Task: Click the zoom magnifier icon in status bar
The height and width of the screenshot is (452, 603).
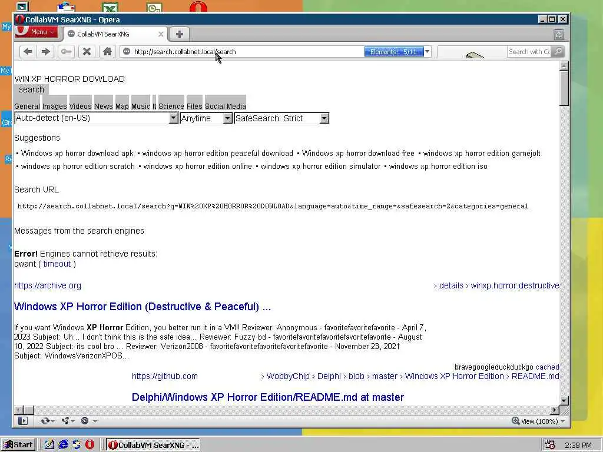Action: (x=516, y=421)
